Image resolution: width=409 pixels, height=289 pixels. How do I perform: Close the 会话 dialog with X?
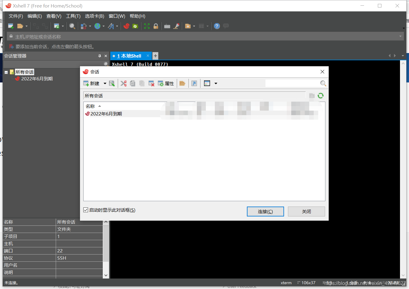point(322,72)
